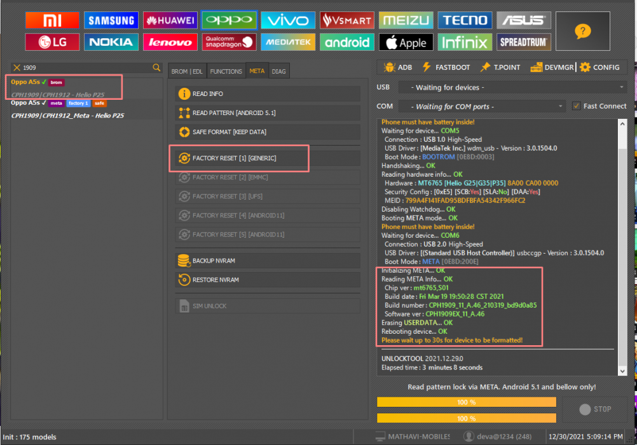
Task: Click FACTORY RESET [1] [GENERIC] button
Action: 268,158
